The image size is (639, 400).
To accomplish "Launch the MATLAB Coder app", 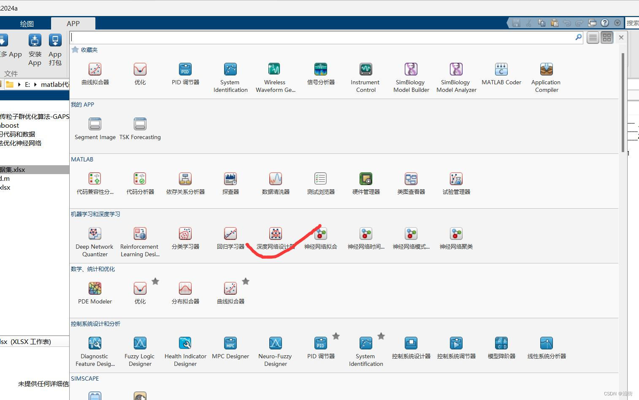I will click(x=501, y=74).
